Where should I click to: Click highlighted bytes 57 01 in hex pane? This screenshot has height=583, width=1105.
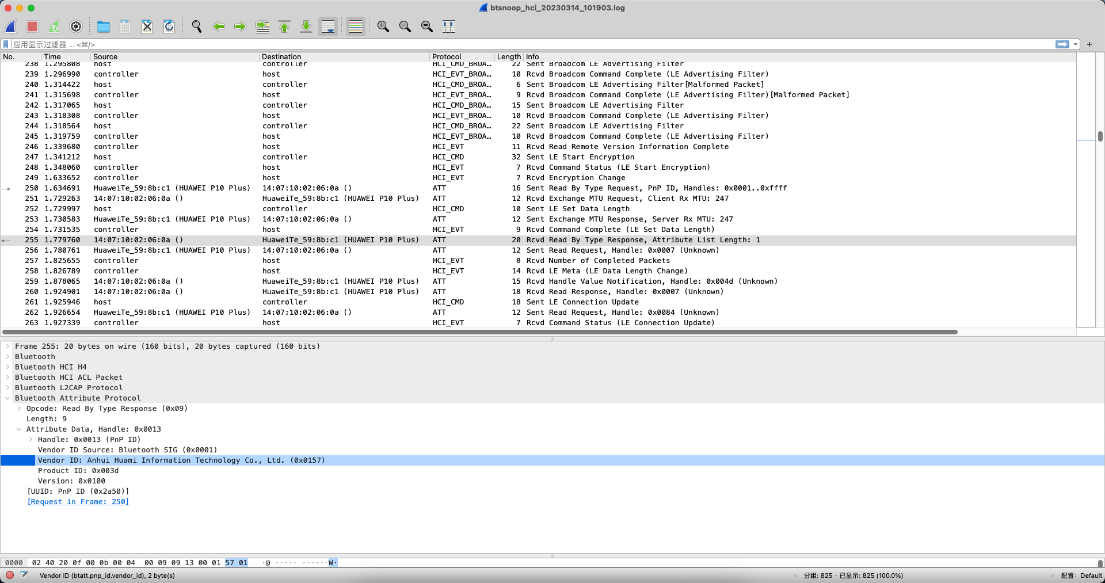[x=237, y=563]
